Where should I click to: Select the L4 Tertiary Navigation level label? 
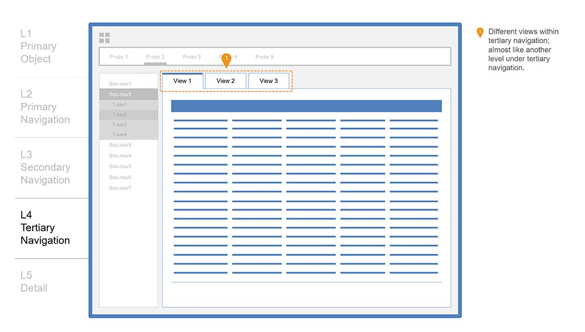[x=45, y=228]
